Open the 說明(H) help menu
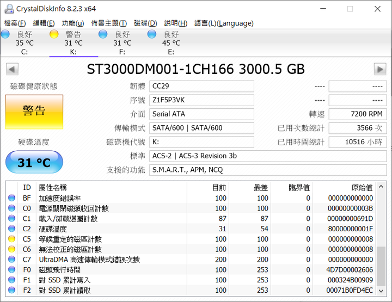The width and height of the screenshot is (392, 302). 176,23
